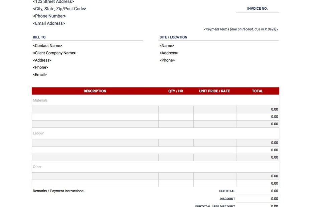
Task: Click the Labour section row
Action: point(38,133)
